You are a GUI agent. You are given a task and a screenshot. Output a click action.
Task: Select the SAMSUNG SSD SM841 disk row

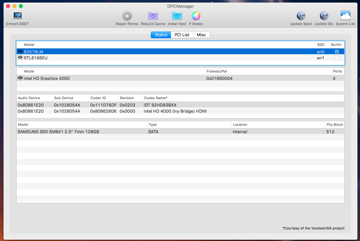point(160,132)
